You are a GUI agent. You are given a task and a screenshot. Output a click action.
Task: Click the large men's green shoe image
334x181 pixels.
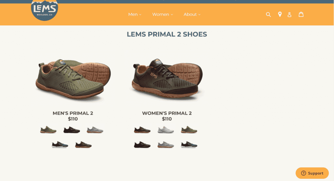click(x=73, y=79)
